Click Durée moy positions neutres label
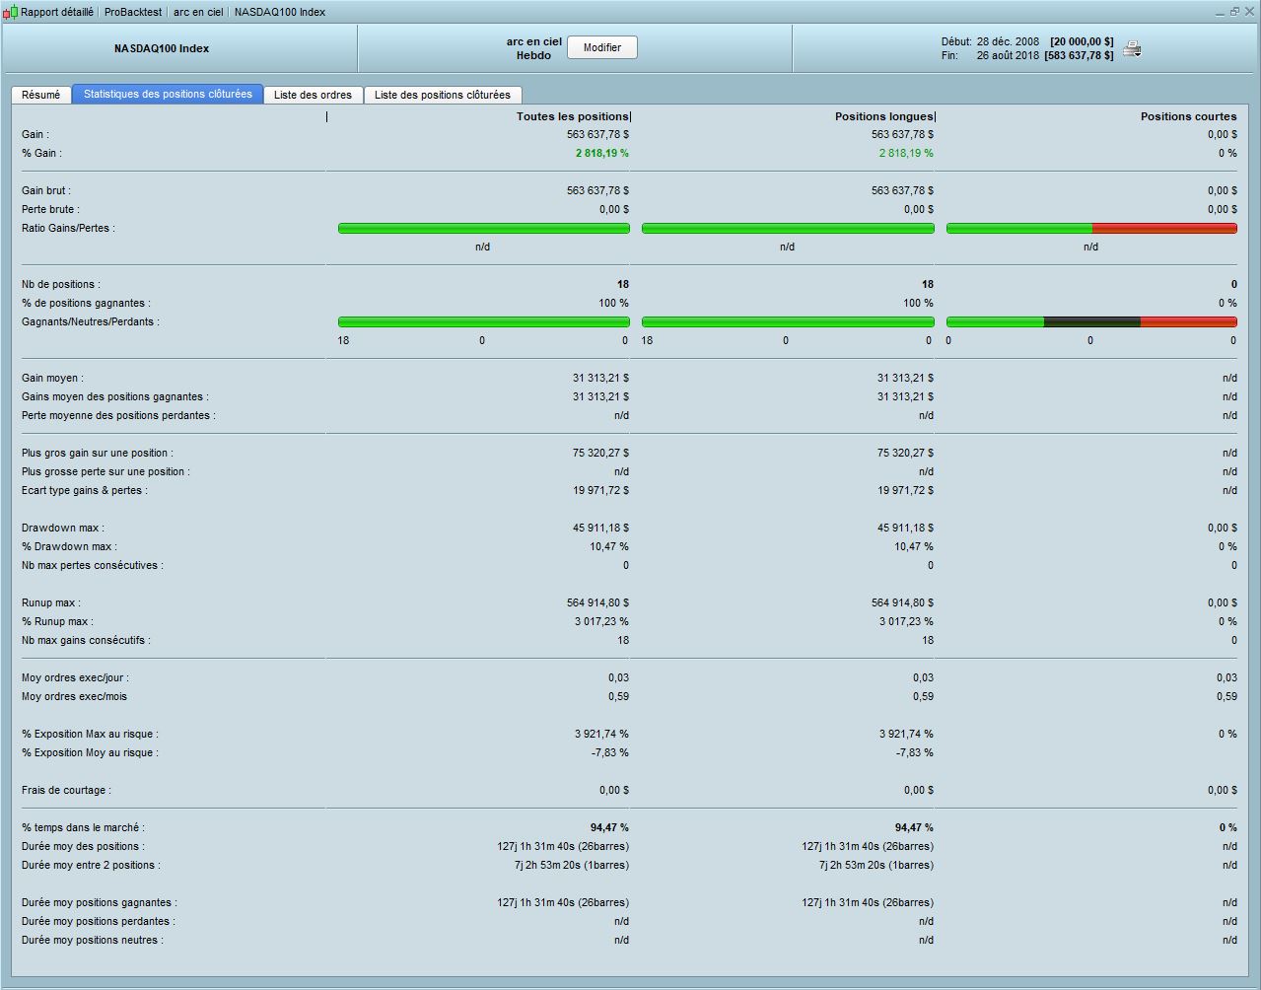Image resolution: width=1261 pixels, height=990 pixels. (93, 940)
